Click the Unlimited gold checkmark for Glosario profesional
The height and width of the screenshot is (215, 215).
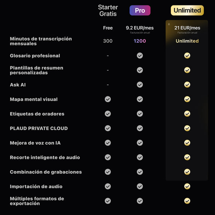tap(187, 56)
